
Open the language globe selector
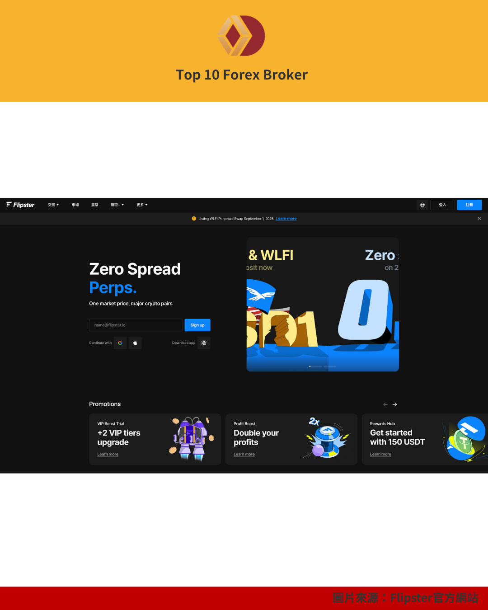click(422, 205)
